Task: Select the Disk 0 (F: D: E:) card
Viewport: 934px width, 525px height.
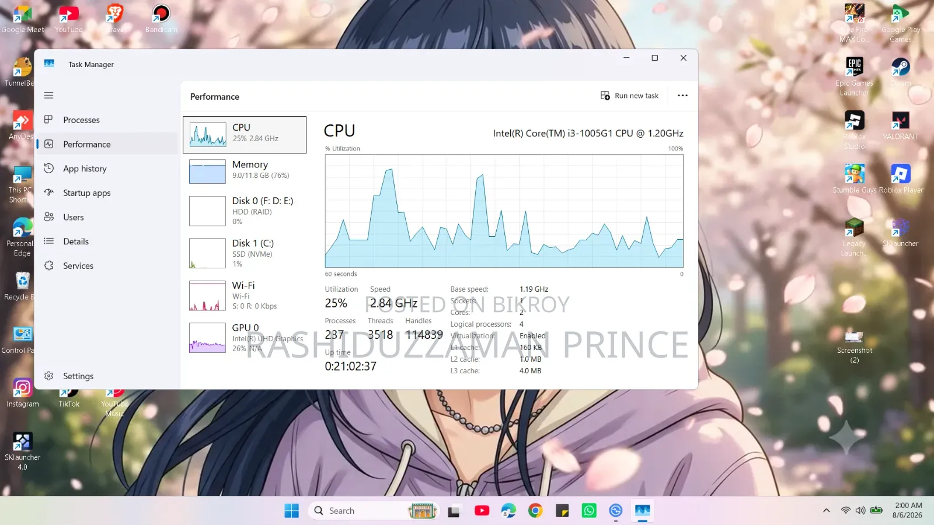Action: pyautogui.click(x=245, y=211)
